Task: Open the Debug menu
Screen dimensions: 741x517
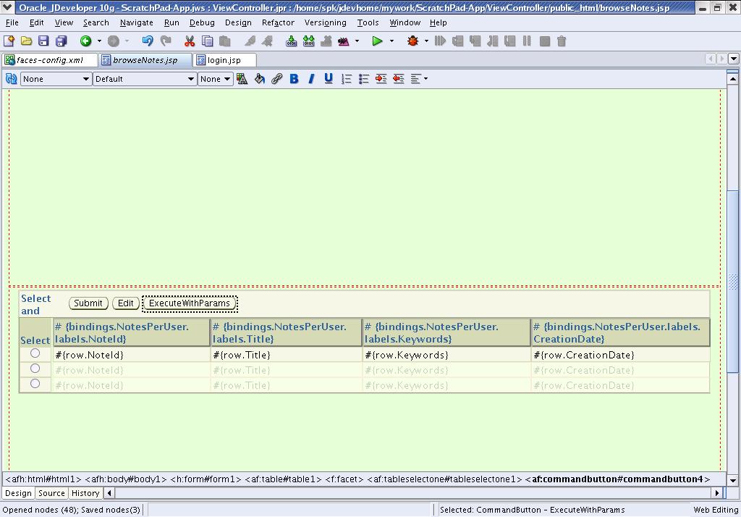Action: 202,22
